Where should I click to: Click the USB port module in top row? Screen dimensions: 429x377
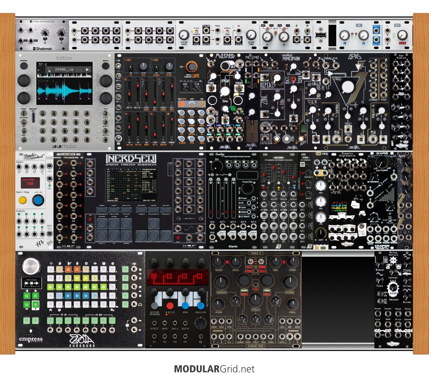coord(321,35)
